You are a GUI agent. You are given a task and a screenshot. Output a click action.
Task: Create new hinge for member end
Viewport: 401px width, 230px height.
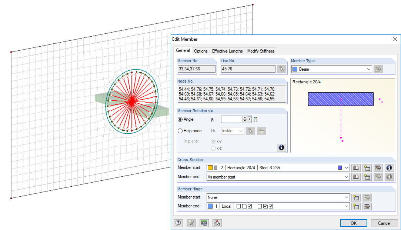(356, 206)
